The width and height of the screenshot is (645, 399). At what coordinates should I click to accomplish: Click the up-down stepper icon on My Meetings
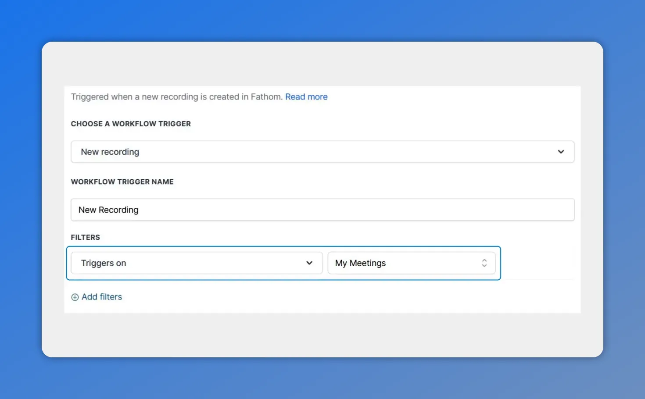(x=484, y=263)
